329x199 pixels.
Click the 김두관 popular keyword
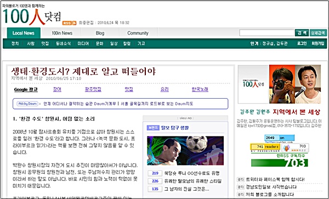[282, 43]
